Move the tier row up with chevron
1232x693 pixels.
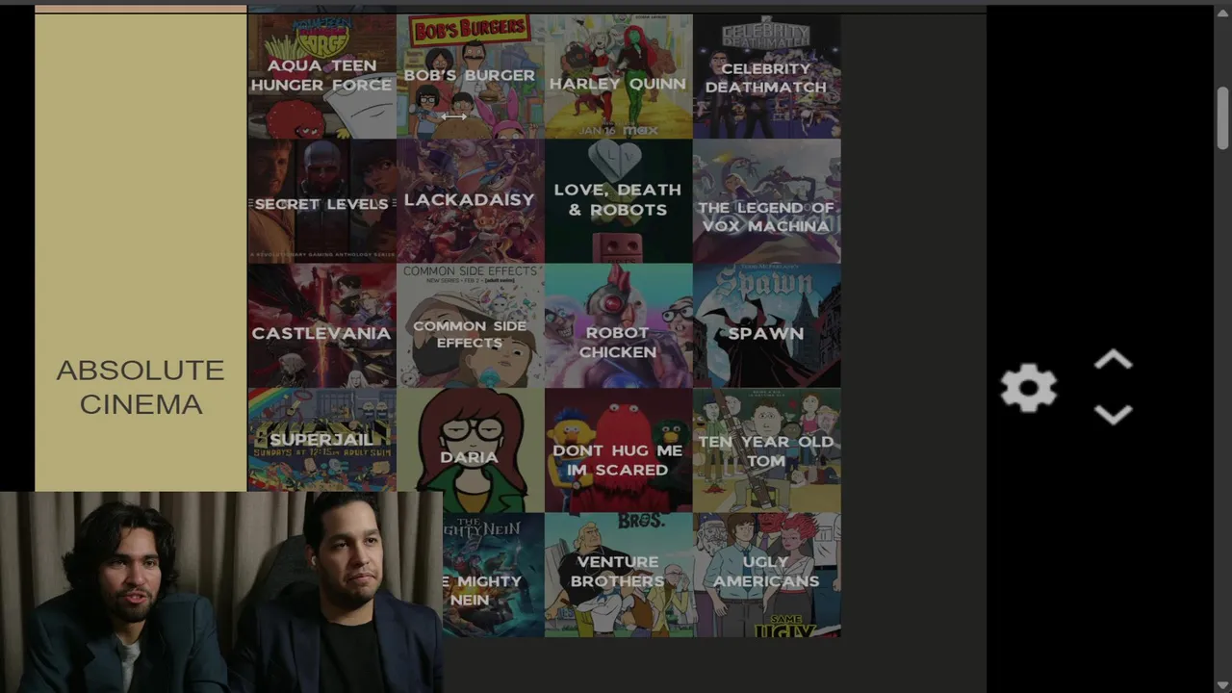1113,361
